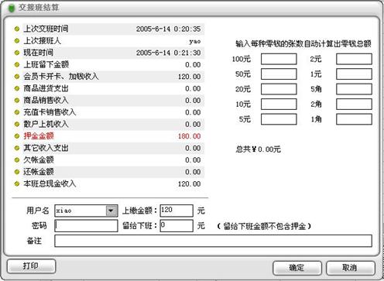384x281 pixels.
Task: Click the 备注 remarks field
Action: tap(213, 241)
